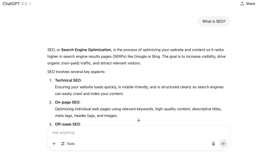Click the "meta tags, header tags" text line
Screen dimensions: 258x152
pyautogui.click(x=86, y=116)
